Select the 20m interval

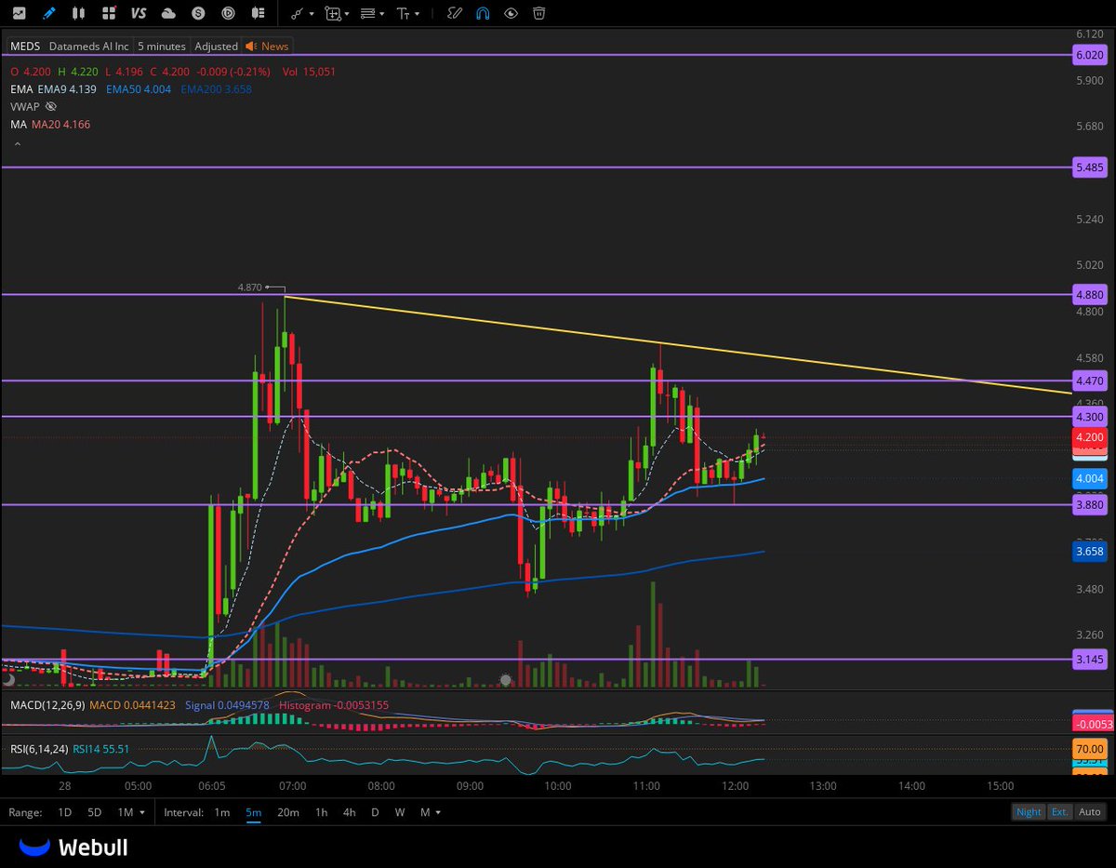point(288,812)
